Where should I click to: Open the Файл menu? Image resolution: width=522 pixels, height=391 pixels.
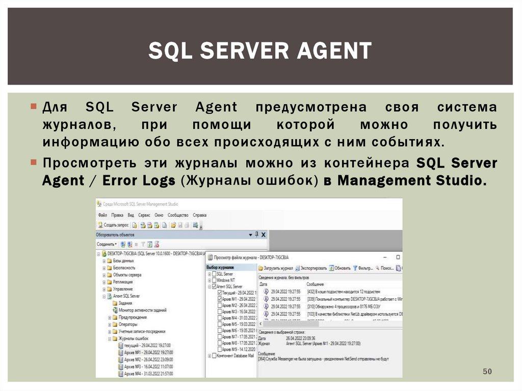click(x=102, y=215)
